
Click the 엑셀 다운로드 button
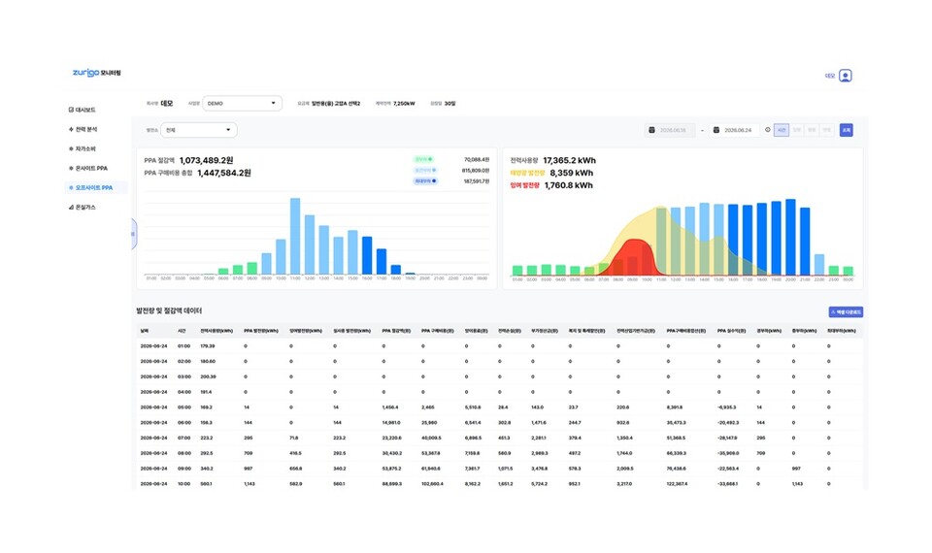(x=846, y=311)
